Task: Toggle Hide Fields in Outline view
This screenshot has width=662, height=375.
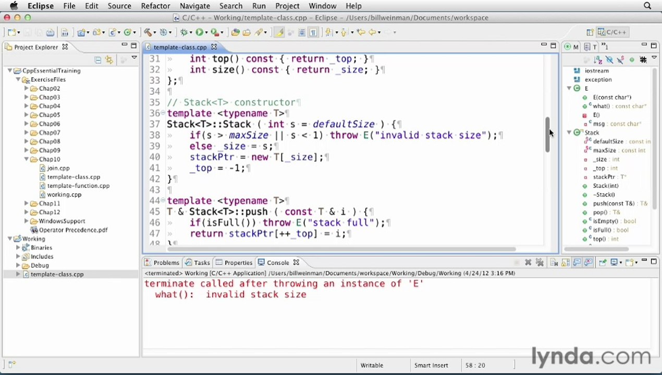Action: (609, 60)
